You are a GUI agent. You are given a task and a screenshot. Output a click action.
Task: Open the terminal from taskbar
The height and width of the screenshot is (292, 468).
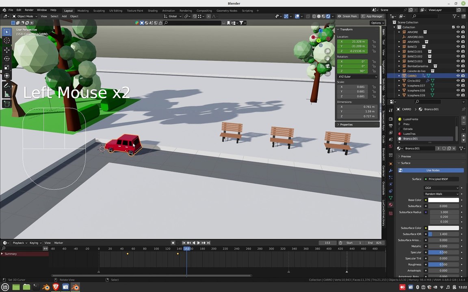(x=36, y=287)
